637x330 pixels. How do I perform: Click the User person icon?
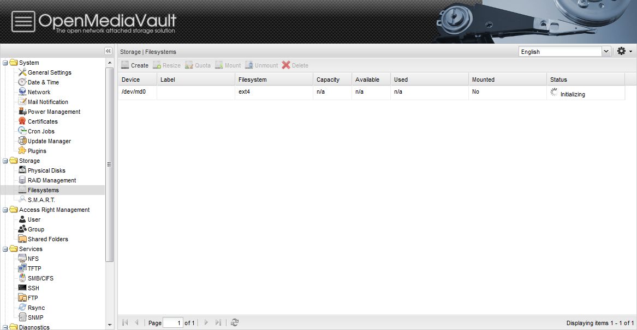point(22,219)
